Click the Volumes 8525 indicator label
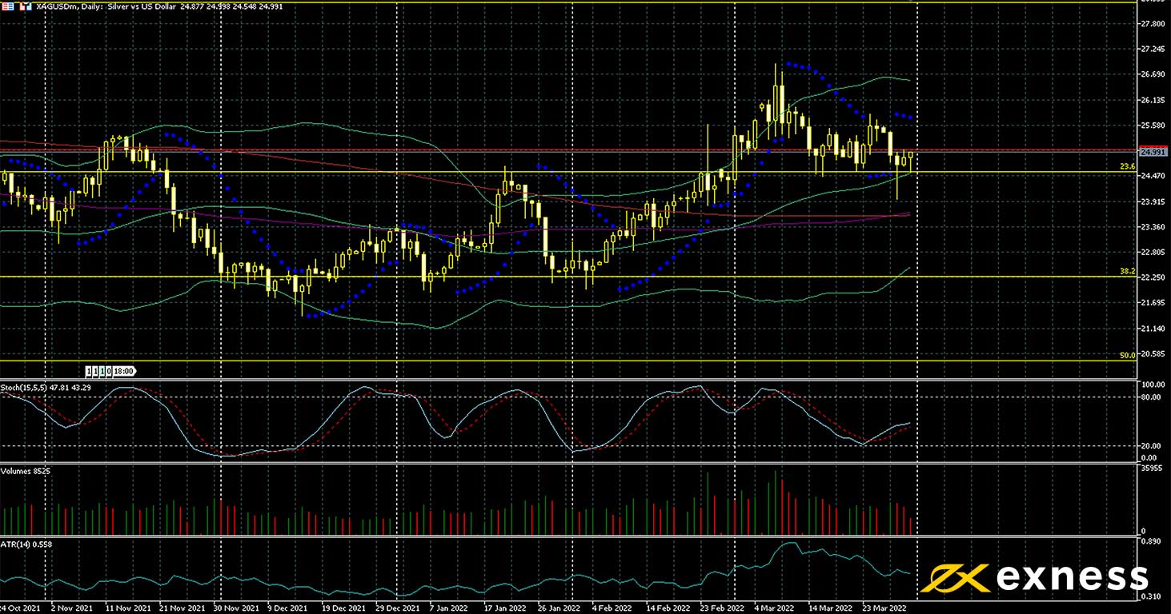The width and height of the screenshot is (1171, 614). click(26, 471)
